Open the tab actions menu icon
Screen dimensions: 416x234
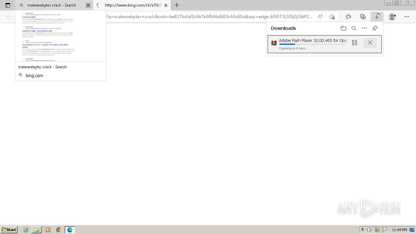[8, 5]
